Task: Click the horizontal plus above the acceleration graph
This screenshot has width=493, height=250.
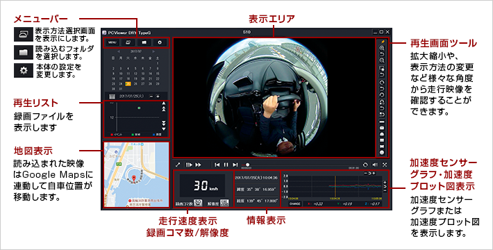Action: point(374,173)
